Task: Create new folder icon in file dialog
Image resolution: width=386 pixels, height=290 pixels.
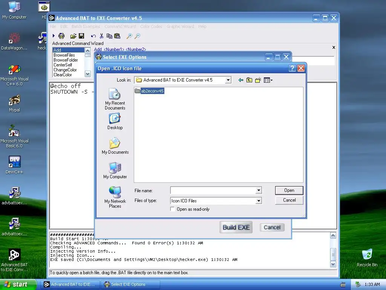Action: pos(258,80)
